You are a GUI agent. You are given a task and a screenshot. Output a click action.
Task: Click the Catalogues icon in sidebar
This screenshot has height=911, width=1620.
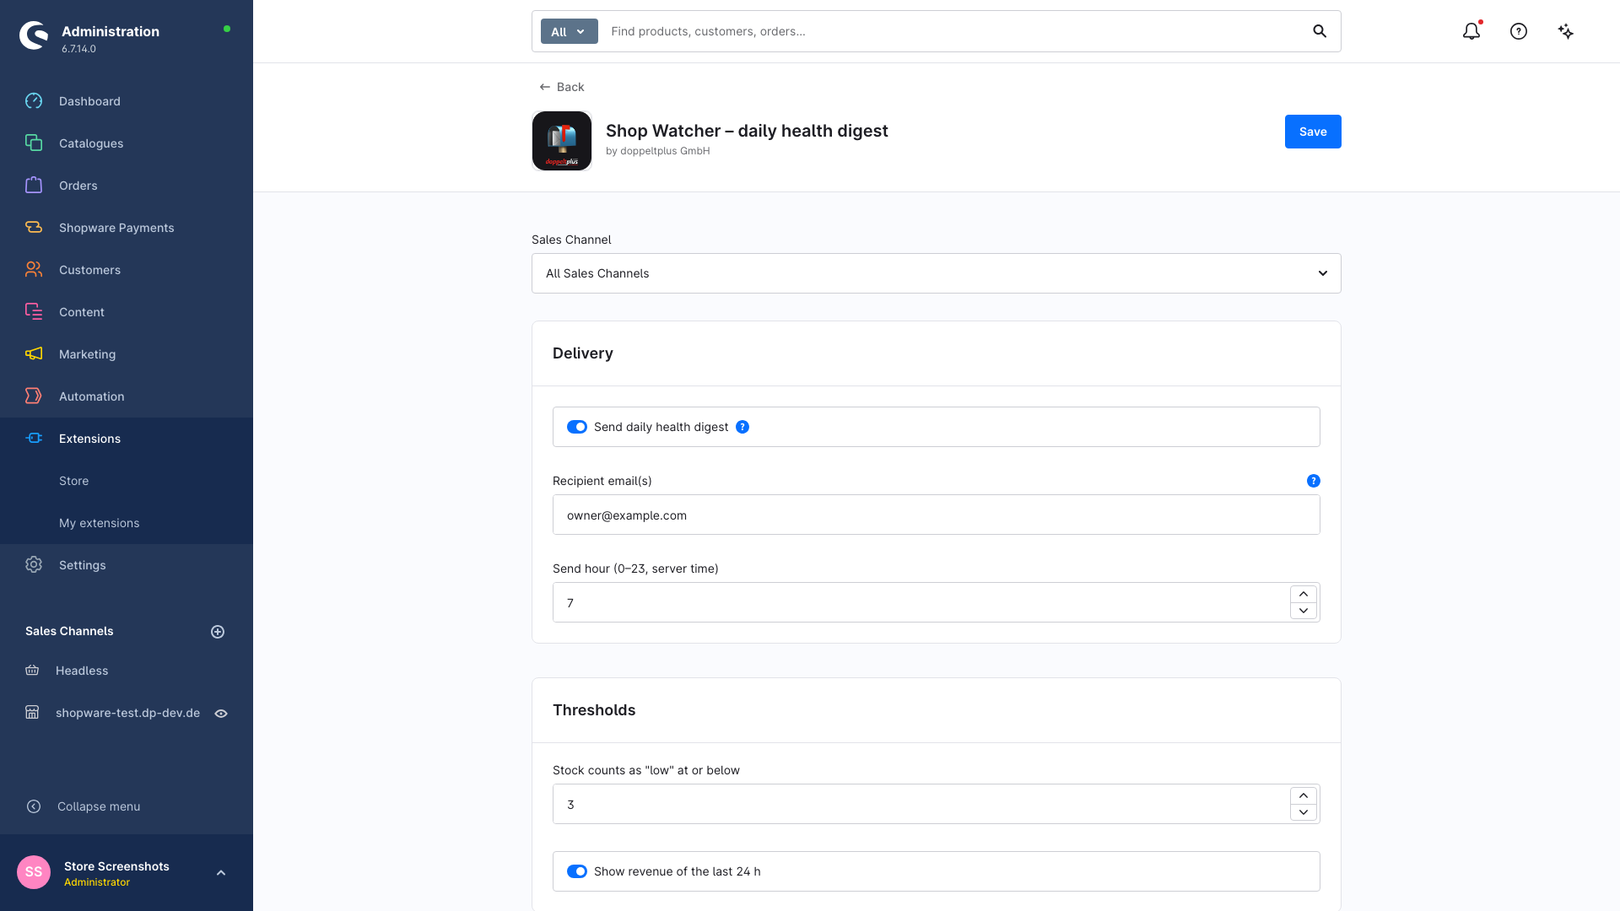34,143
